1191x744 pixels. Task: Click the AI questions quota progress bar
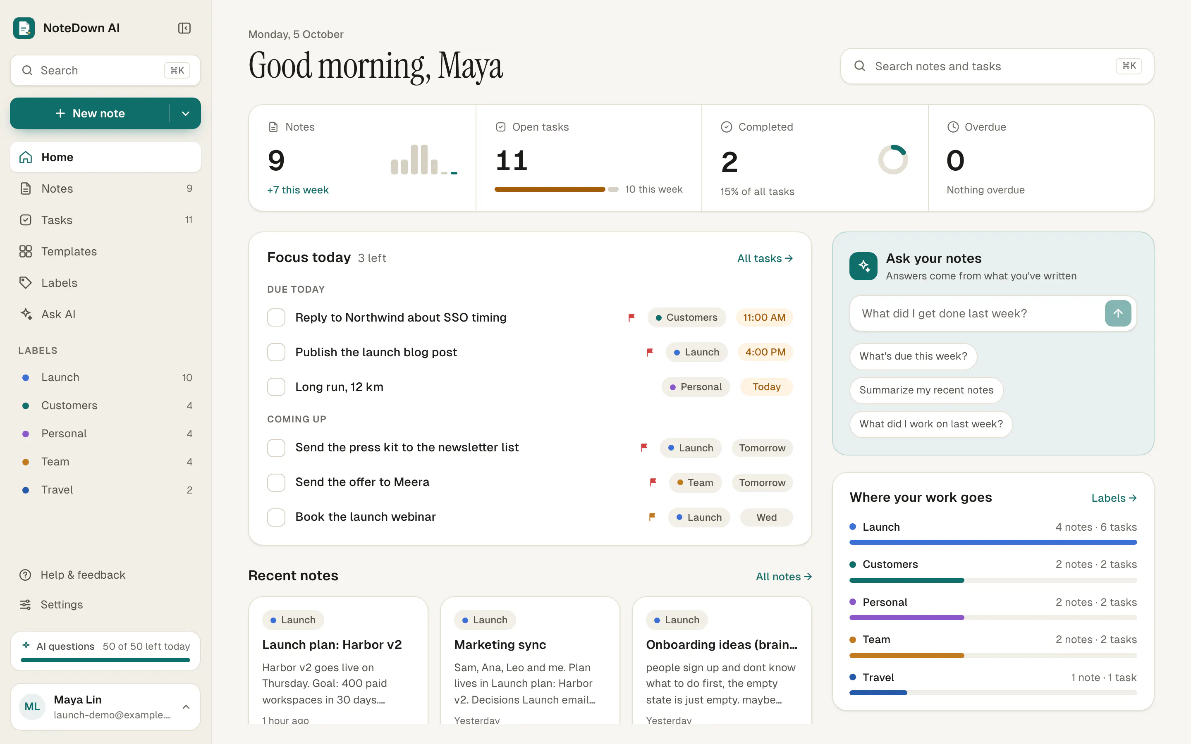click(105, 660)
